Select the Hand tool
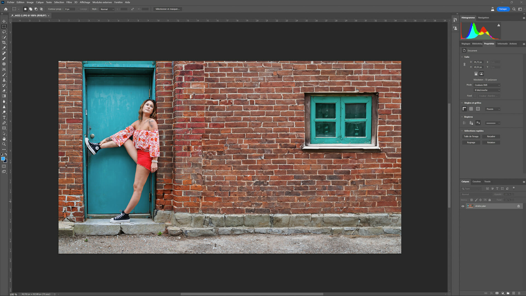The height and width of the screenshot is (296, 526). point(4,139)
